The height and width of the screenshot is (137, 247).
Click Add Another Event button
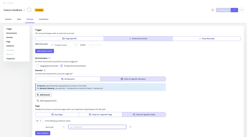(44, 51)
